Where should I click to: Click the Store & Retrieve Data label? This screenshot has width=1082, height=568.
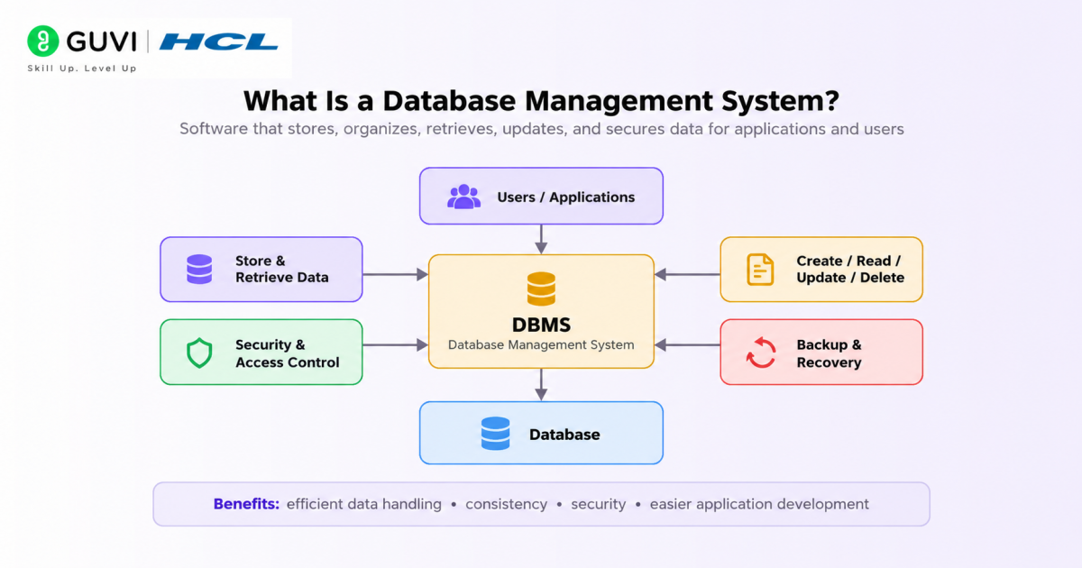click(282, 269)
